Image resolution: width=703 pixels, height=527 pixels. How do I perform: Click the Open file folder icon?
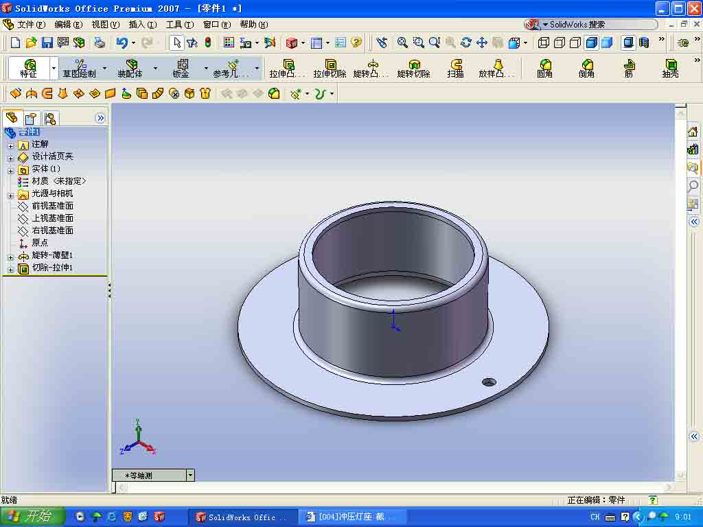pyautogui.click(x=31, y=43)
